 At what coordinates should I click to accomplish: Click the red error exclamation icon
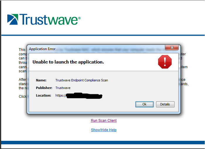tap(165, 62)
